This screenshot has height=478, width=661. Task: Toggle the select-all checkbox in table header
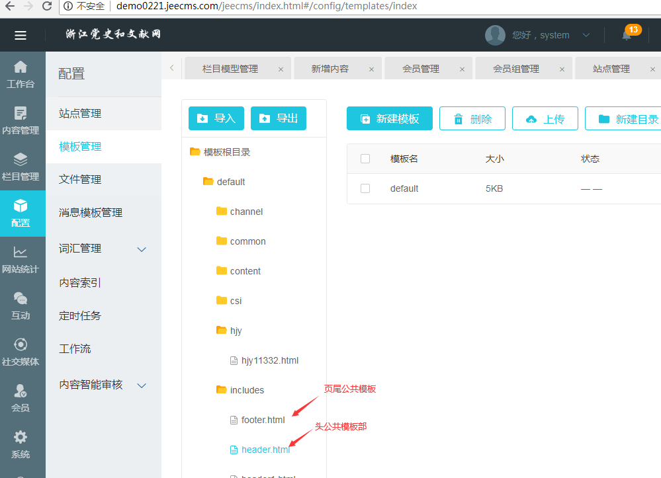365,159
